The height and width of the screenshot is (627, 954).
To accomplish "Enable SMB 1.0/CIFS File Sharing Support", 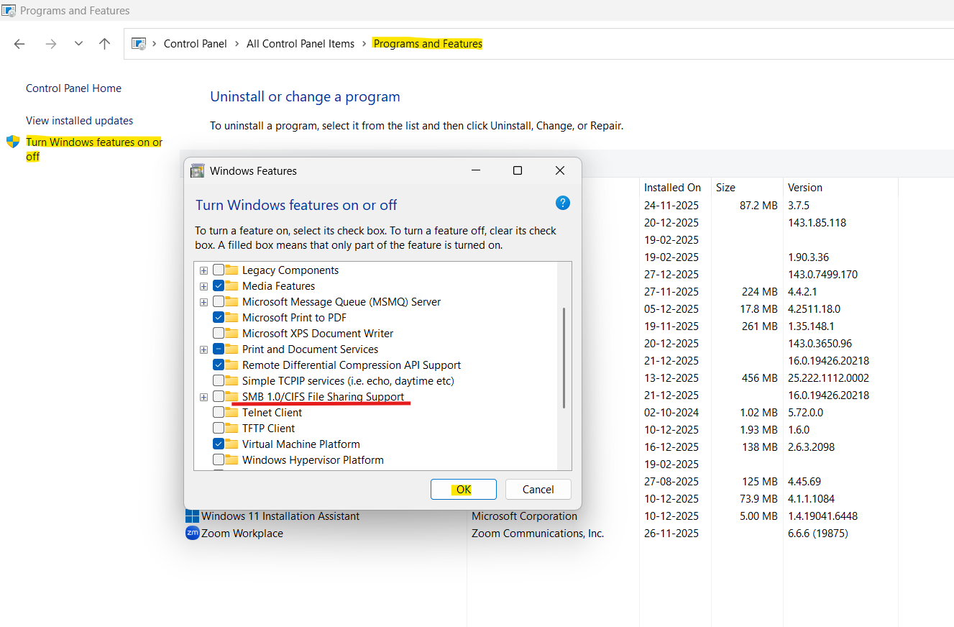I will pos(219,396).
